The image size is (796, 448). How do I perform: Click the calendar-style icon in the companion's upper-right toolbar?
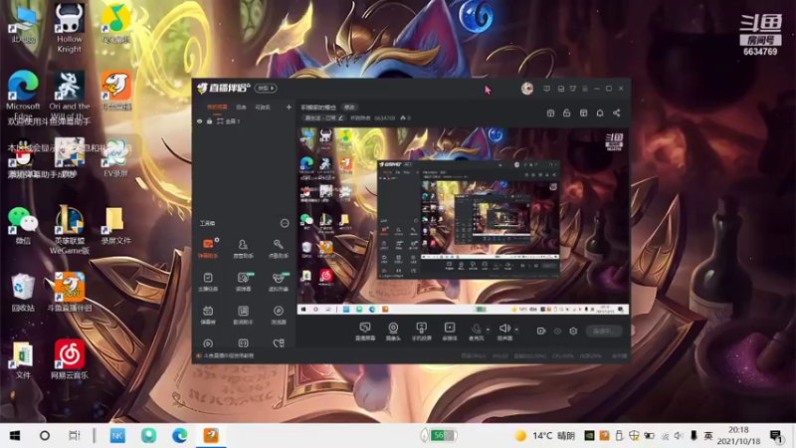(551, 112)
